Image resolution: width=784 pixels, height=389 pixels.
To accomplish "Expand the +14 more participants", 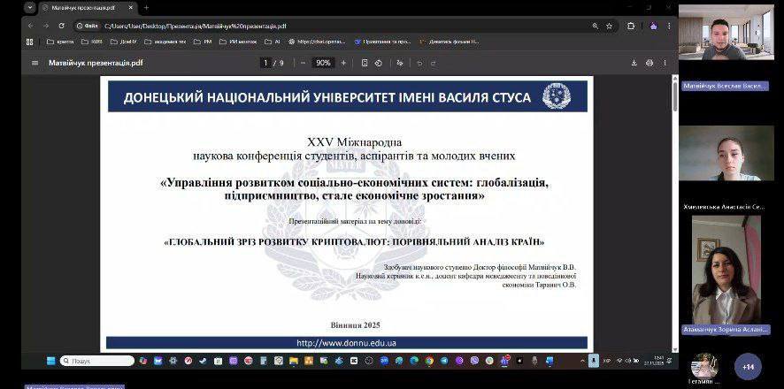I will click(748, 366).
